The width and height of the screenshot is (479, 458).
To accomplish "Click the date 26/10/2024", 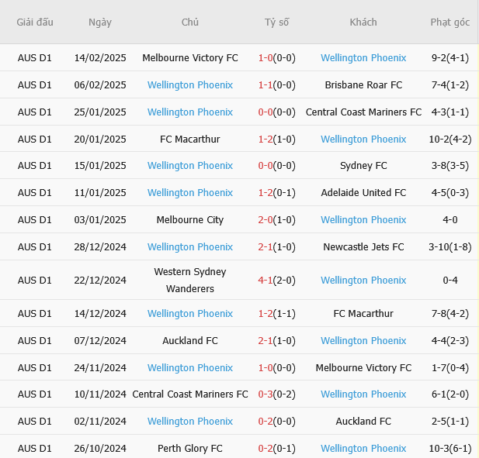I will [x=100, y=449].
